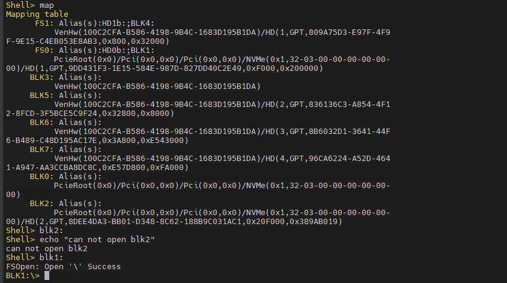The width and height of the screenshot is (507, 283).
Task: Click the BLK6: entry label
Action: coord(41,123)
